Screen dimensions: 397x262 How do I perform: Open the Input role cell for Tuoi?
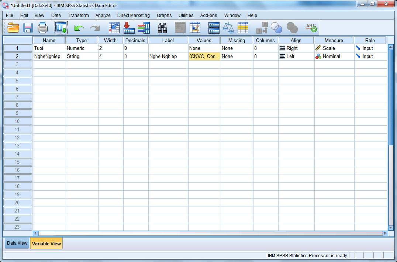tap(370, 48)
